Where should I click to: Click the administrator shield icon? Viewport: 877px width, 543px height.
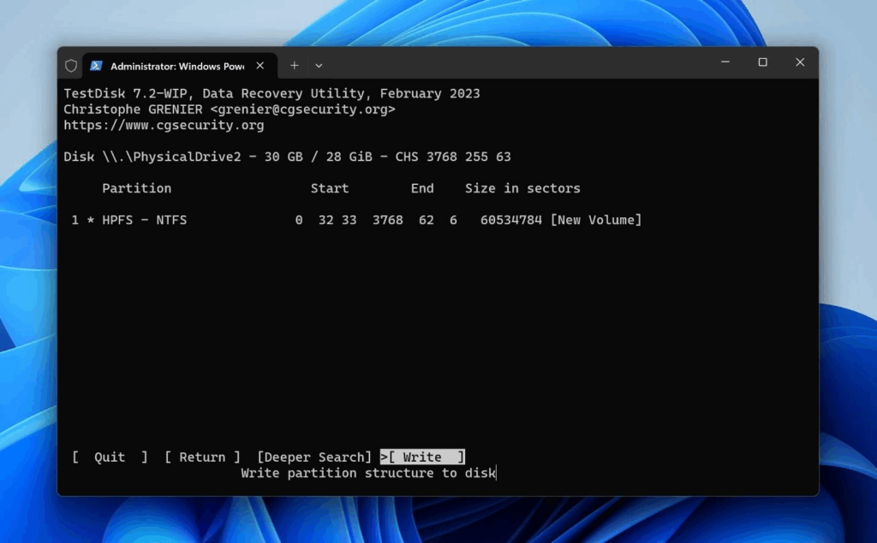(71, 65)
